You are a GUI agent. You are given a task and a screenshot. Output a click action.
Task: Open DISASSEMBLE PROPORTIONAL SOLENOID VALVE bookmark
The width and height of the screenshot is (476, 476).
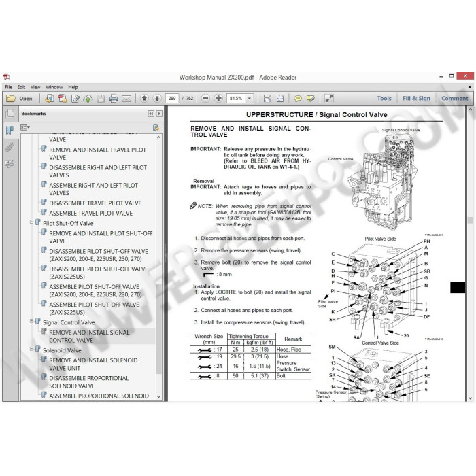click(88, 382)
